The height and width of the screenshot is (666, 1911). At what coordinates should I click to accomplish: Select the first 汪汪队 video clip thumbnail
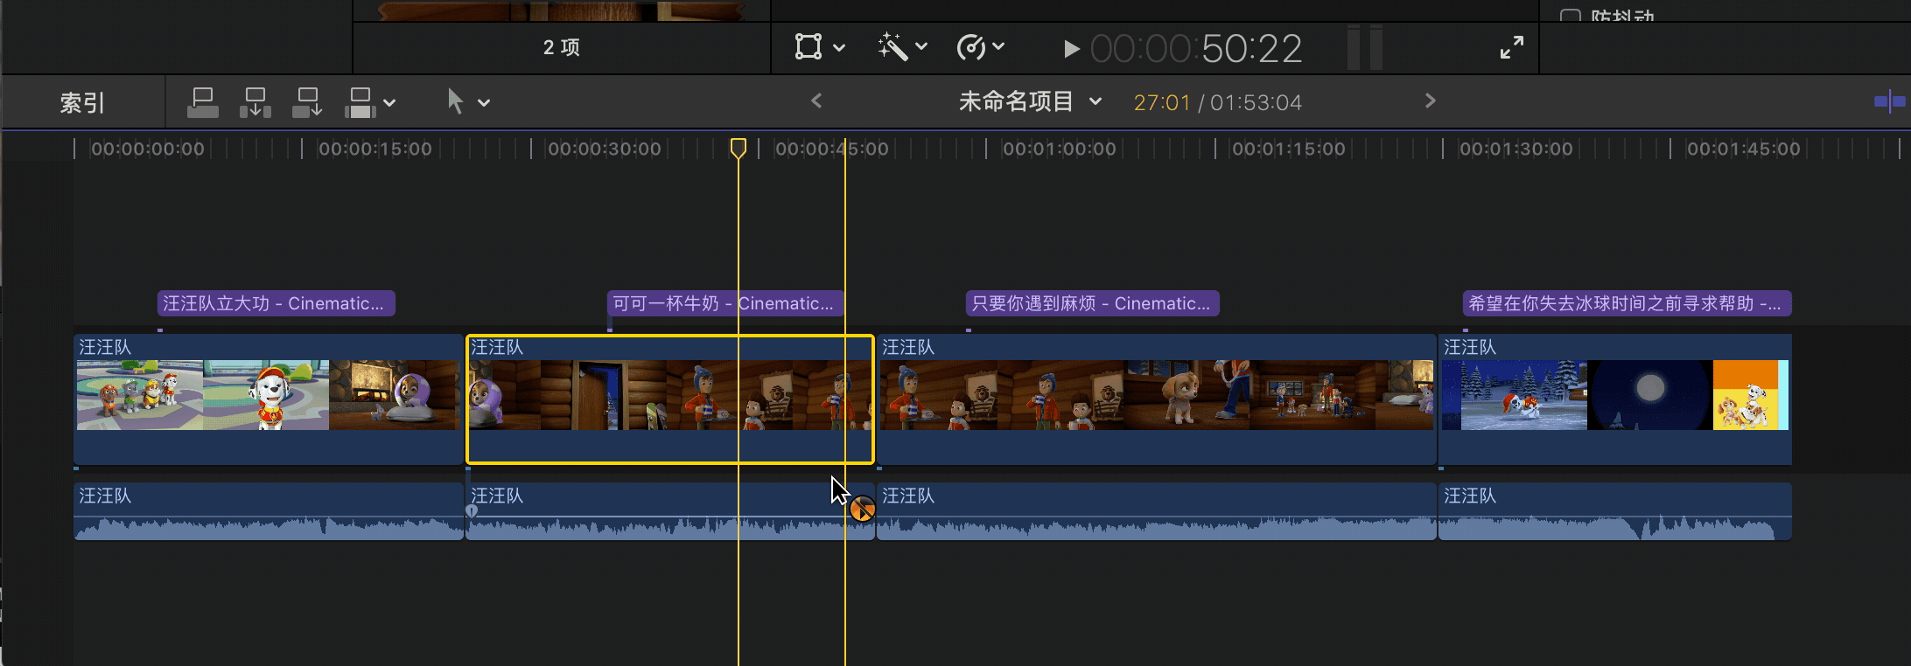(x=268, y=399)
